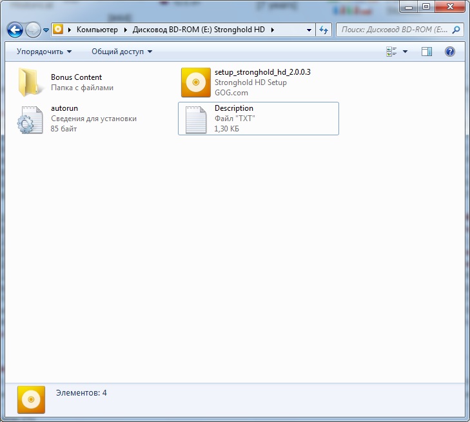Click the setup_stronghold_hd_2.0.0.3 file name

pos(262,72)
